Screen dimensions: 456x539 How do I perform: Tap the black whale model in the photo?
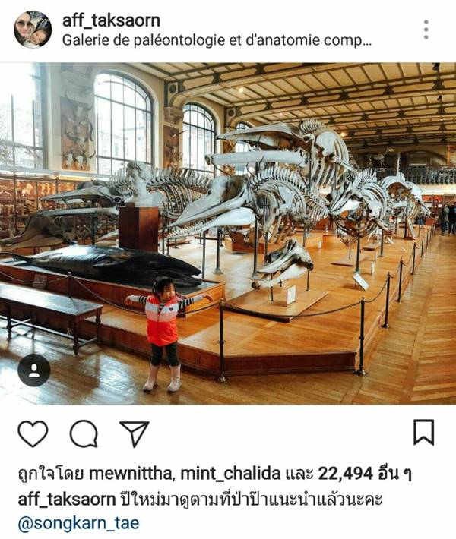coord(103,265)
